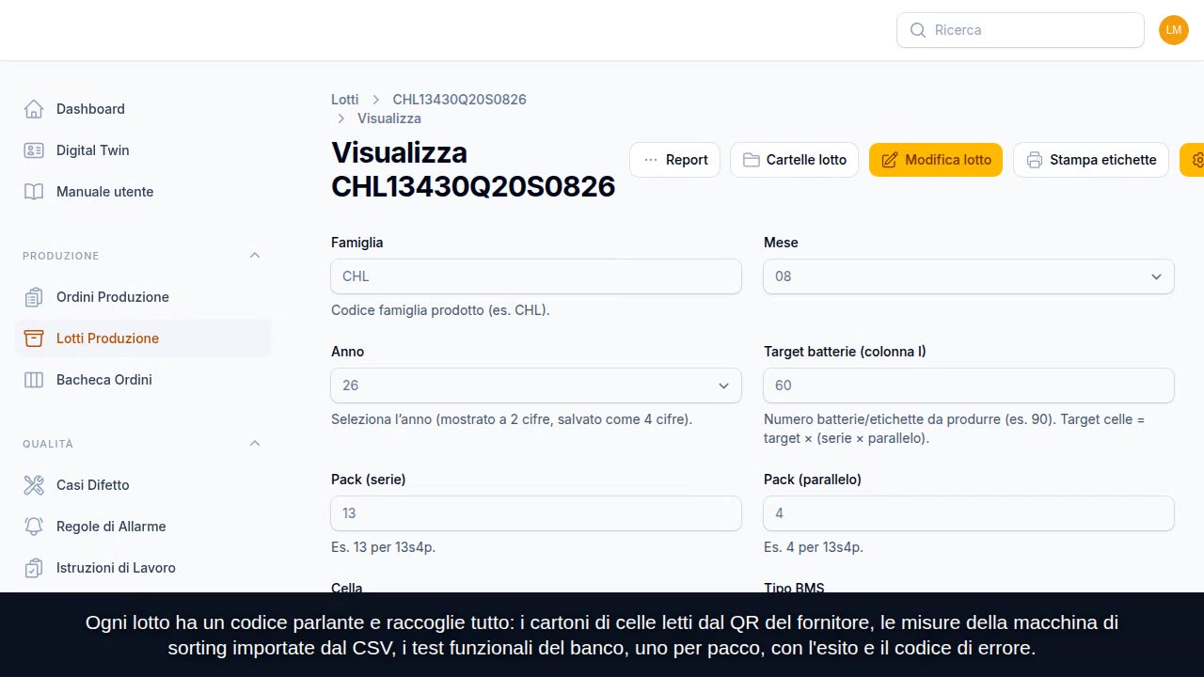1204x677 pixels.
Task: Click the orange settings gear button
Action: (x=1193, y=160)
